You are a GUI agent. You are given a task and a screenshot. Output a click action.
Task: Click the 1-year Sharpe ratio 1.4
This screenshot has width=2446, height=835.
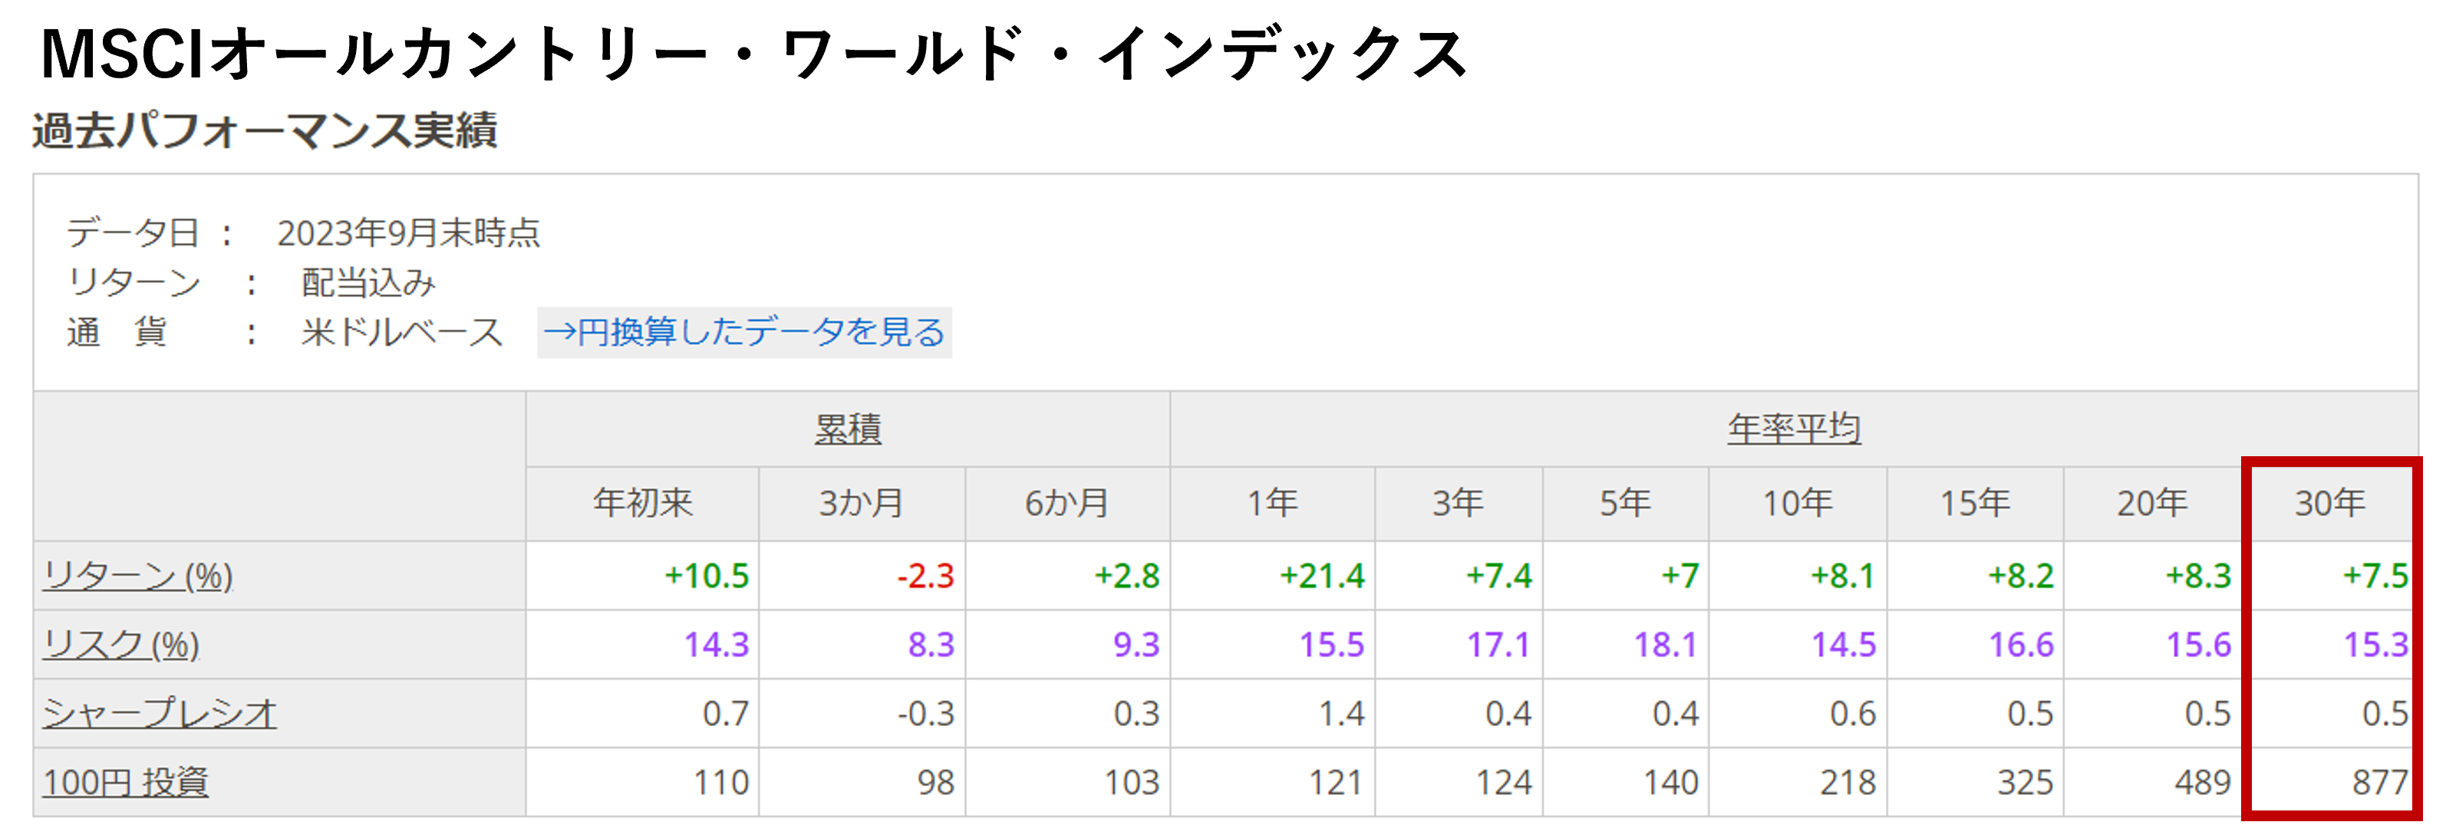click(1342, 714)
